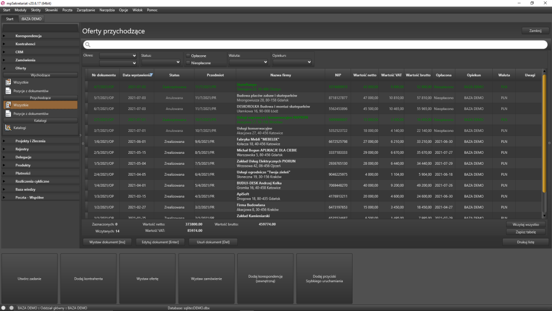Click the Nazwa firmy column header

point(280,75)
